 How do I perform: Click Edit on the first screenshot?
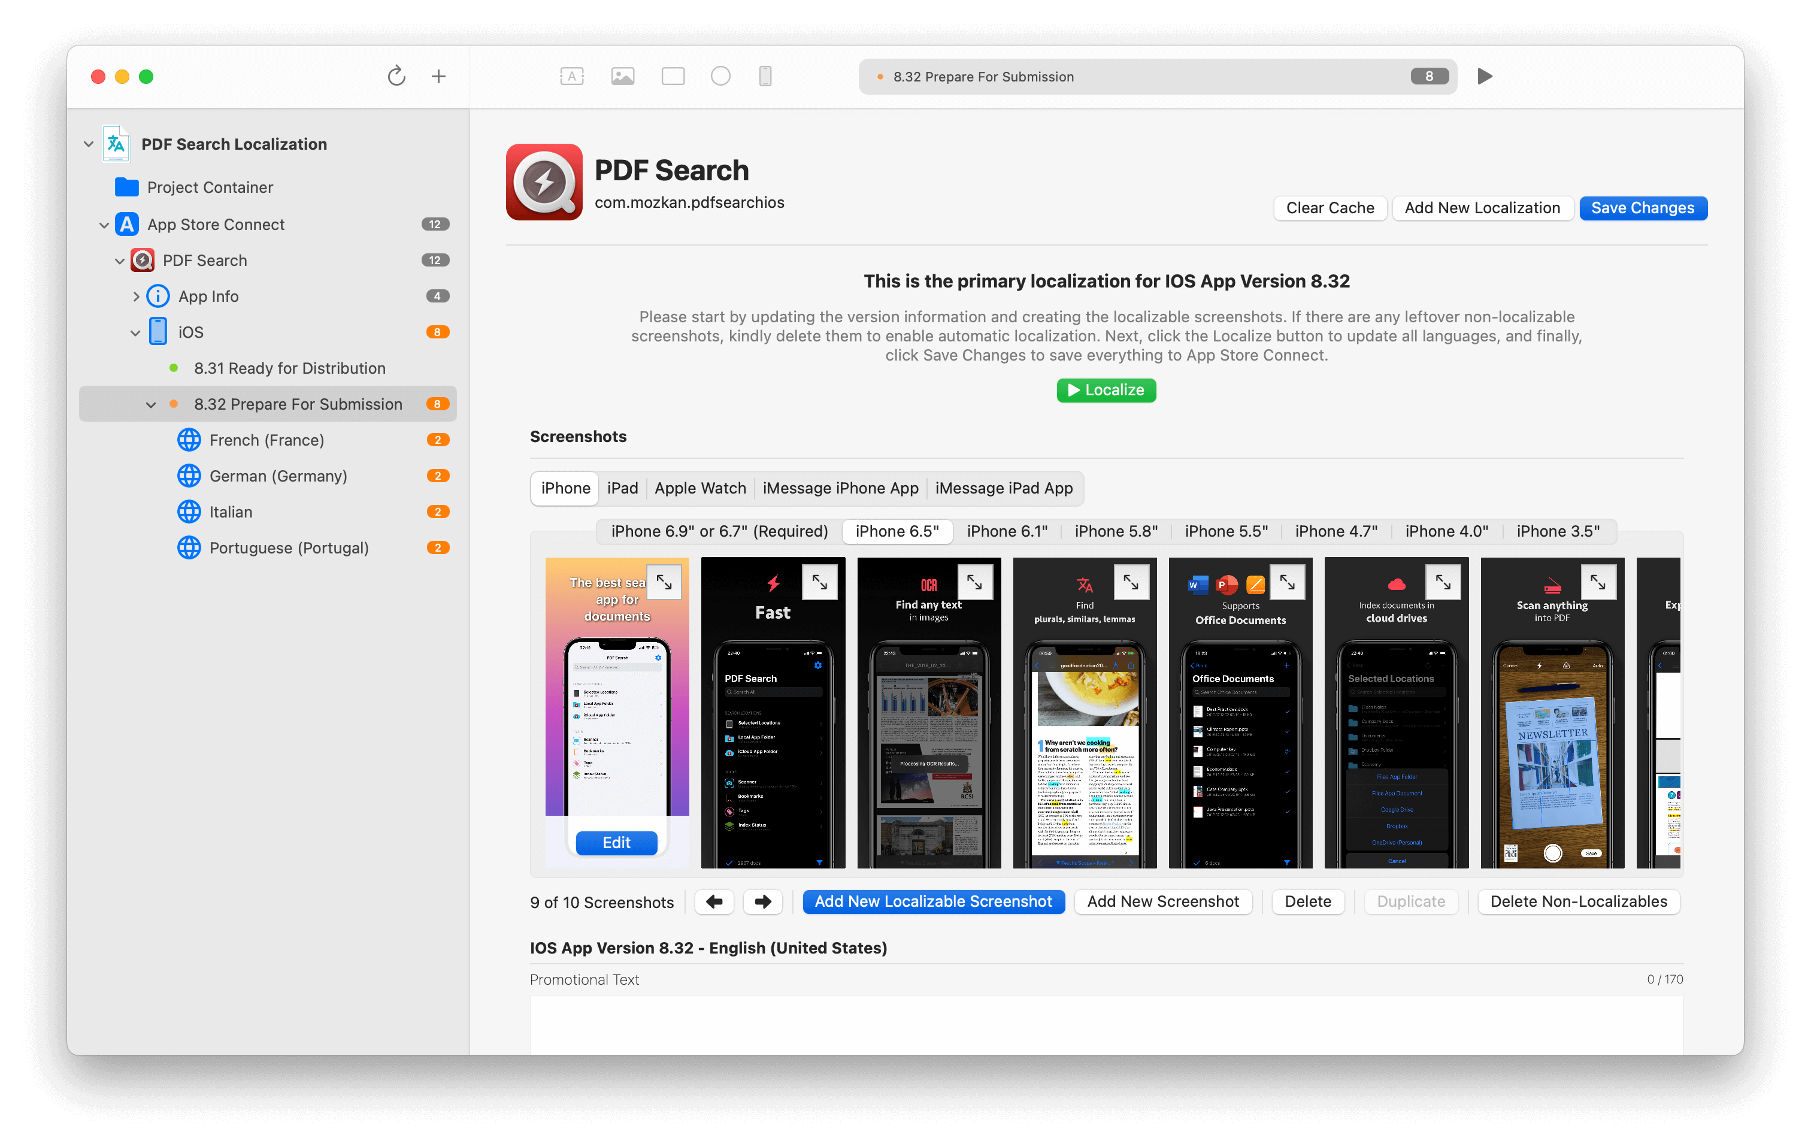click(x=617, y=843)
